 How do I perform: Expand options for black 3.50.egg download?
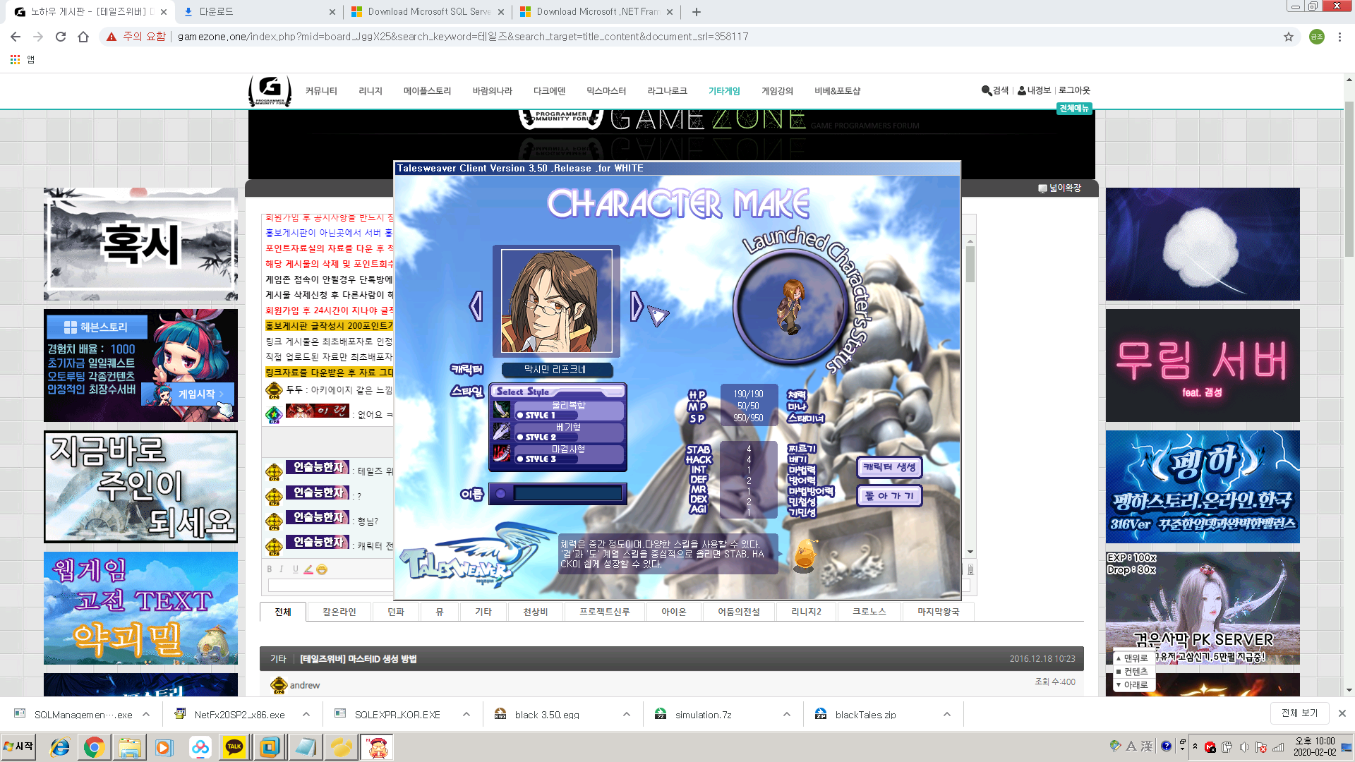627,714
